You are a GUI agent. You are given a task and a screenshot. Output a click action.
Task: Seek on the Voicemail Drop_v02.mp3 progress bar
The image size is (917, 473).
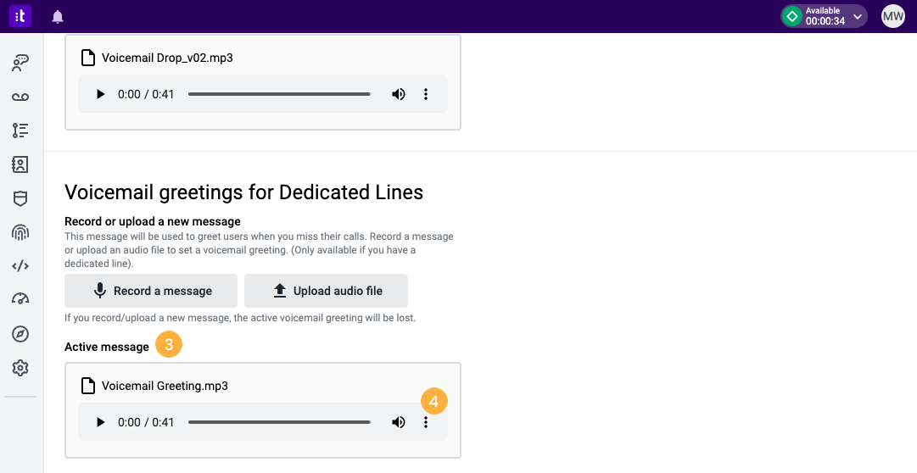pyautogui.click(x=280, y=94)
